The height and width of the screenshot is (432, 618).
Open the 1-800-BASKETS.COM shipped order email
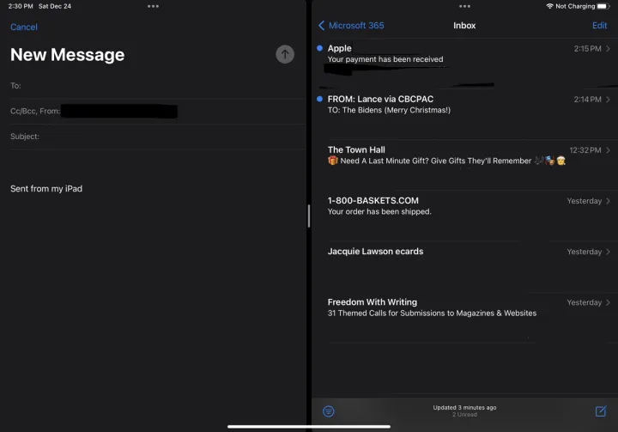click(463, 206)
